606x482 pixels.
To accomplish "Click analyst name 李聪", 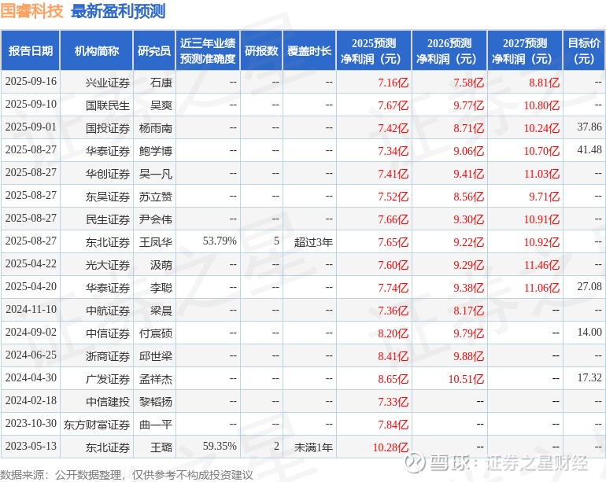I will (161, 288).
